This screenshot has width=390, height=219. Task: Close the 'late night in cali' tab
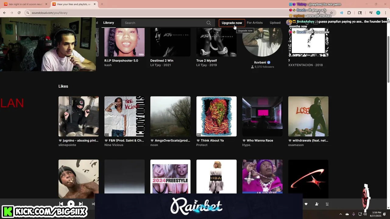[x=46, y=4]
